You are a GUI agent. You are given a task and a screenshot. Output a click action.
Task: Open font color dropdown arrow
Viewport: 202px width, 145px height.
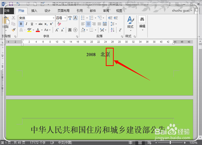(x=42, y=30)
